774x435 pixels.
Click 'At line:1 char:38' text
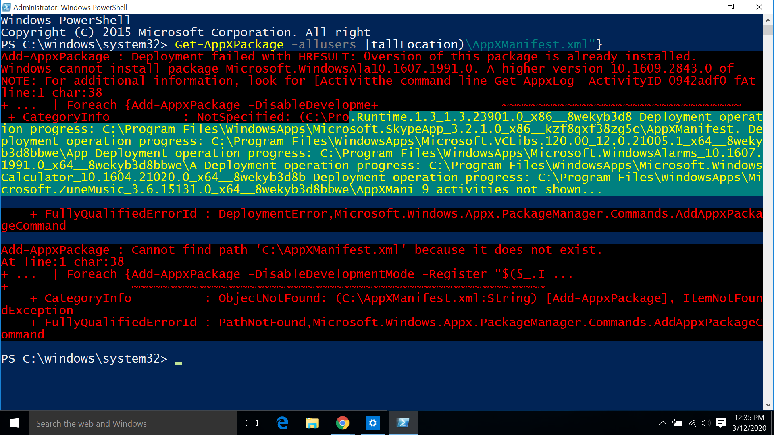62,262
